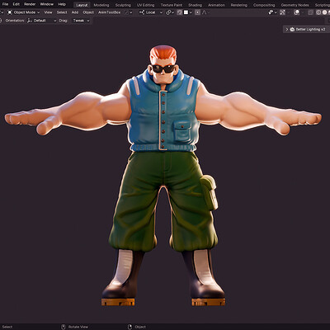Screen dimensions: 330x330
Task: Open the Local transform orientation dropdown
Action: click(x=151, y=12)
